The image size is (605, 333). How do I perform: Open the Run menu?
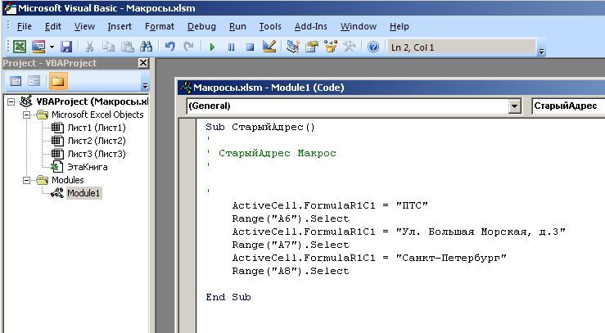pos(237,26)
